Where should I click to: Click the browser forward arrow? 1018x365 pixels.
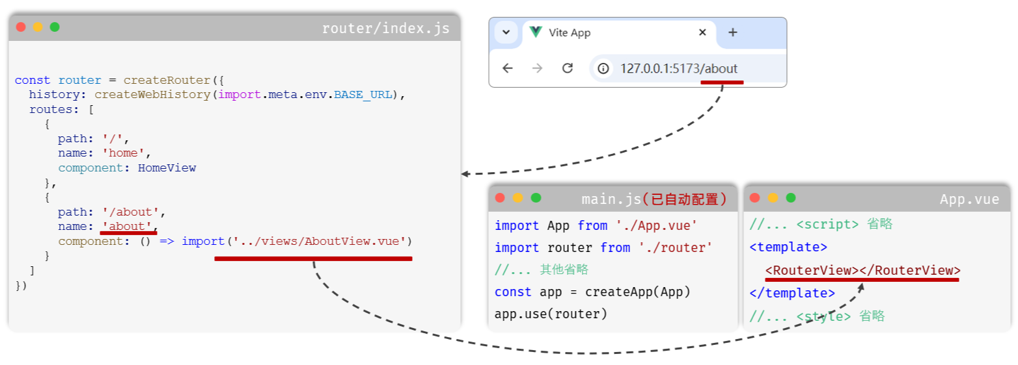tap(537, 68)
